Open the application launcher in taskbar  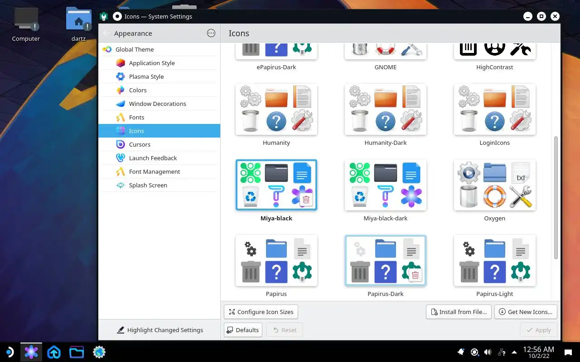click(9, 352)
